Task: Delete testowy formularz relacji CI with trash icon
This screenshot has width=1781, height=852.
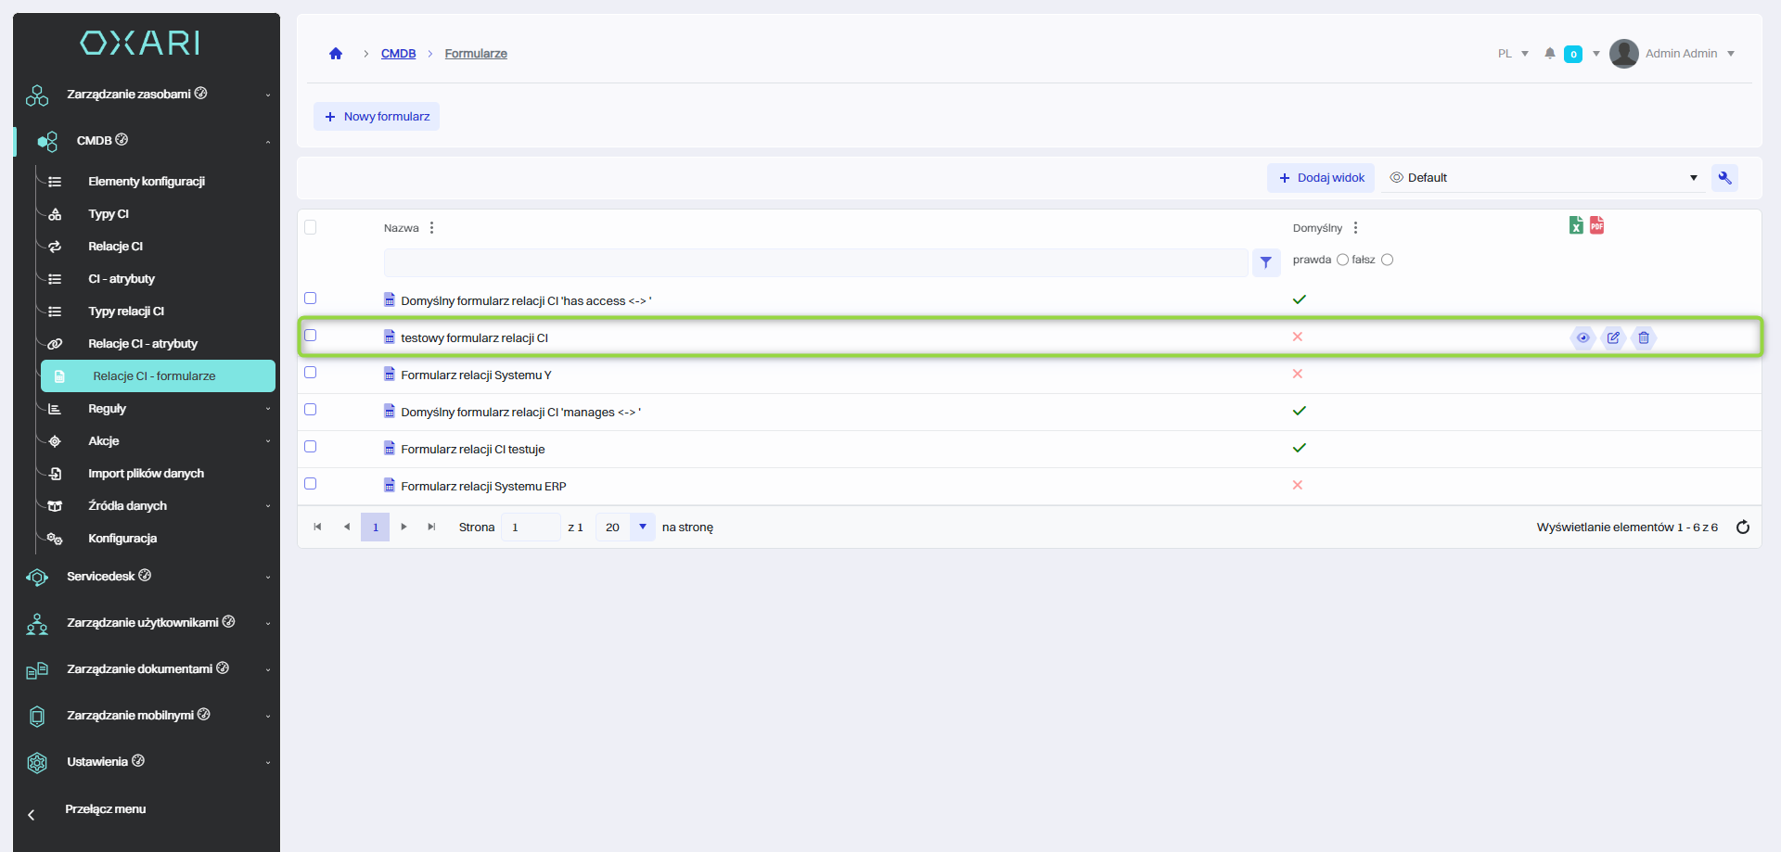Action: pos(1644,338)
